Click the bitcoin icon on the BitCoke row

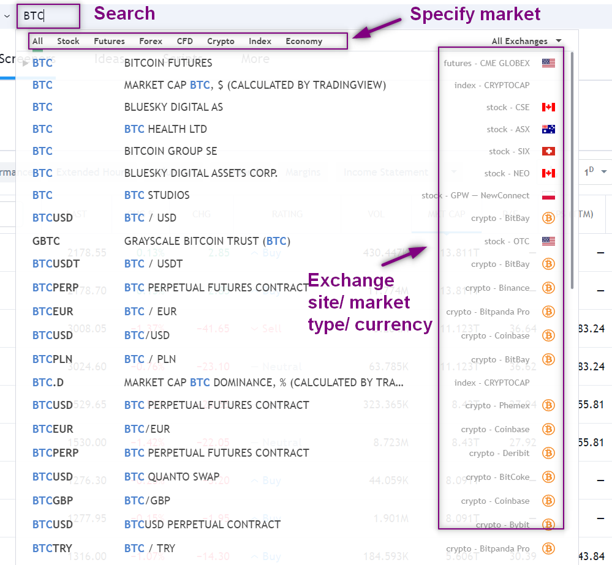tap(548, 477)
